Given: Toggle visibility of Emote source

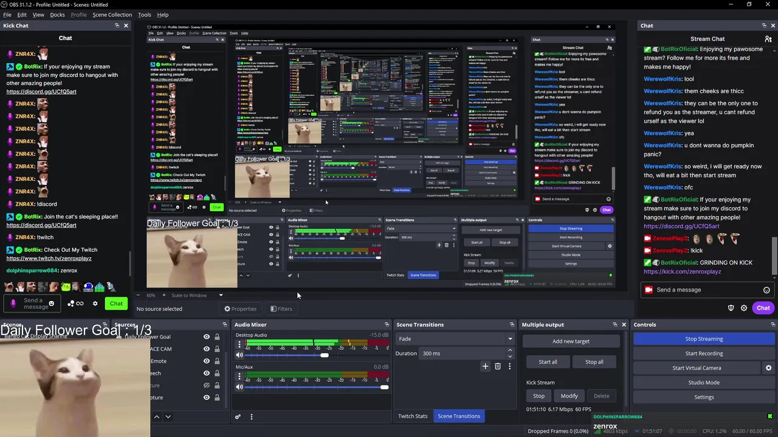Looking at the screenshot, I should point(207,361).
